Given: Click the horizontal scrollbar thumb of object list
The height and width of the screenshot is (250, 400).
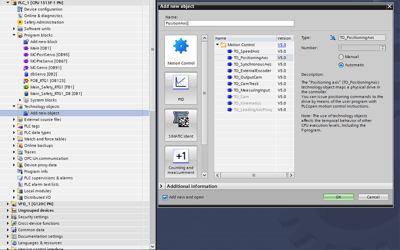Looking at the screenshot, I should [254, 175].
